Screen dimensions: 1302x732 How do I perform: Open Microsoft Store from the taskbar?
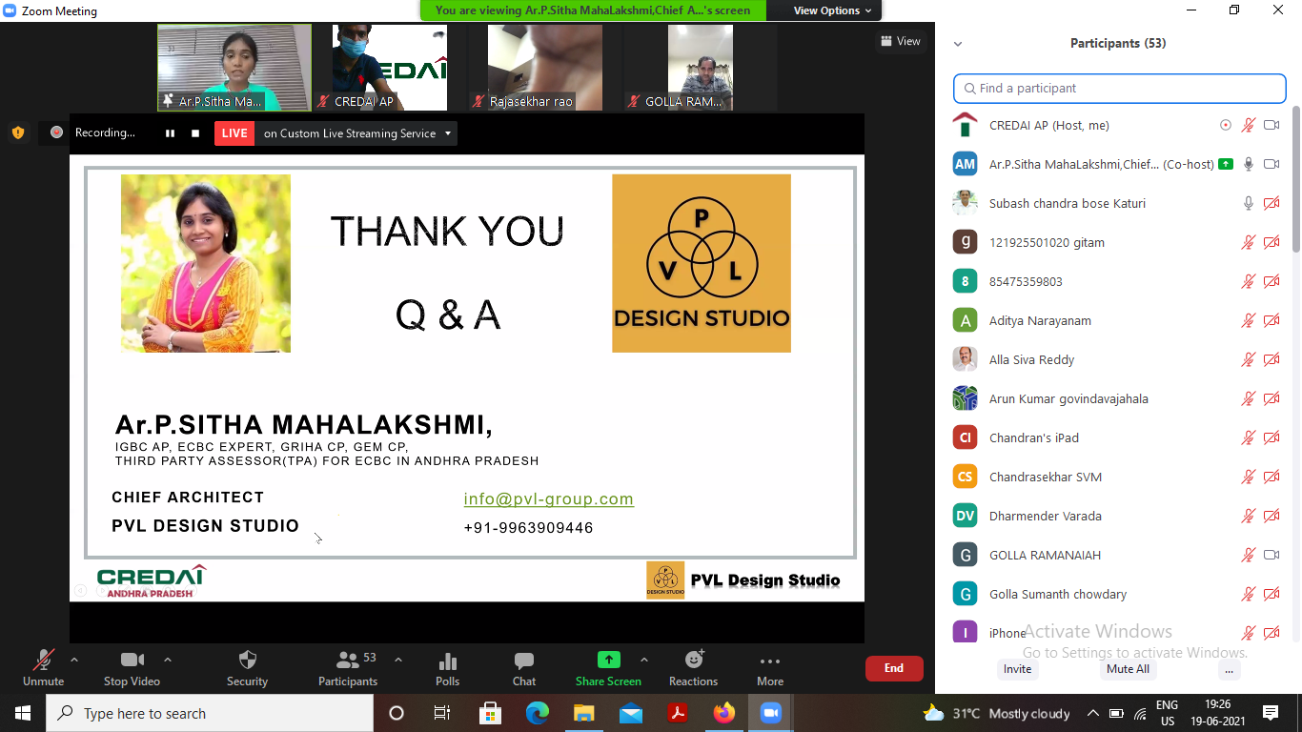pyautogui.click(x=491, y=713)
